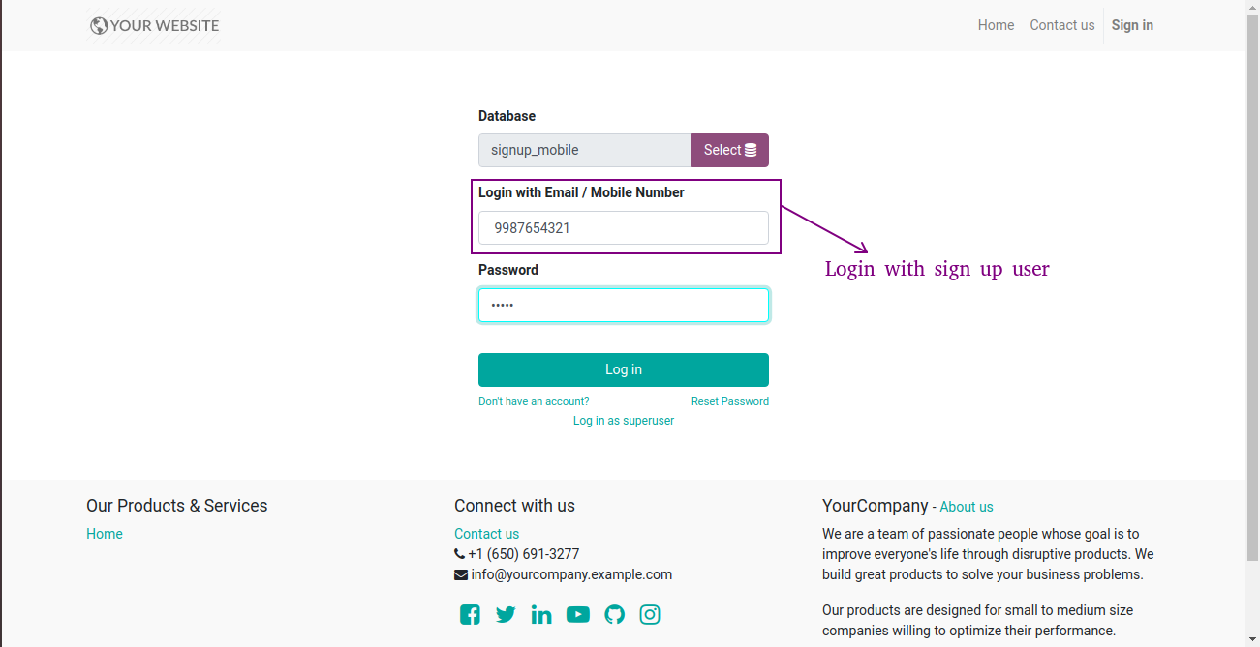The width and height of the screenshot is (1260, 647).
Task: Focus the Email / Mobile Number field
Action: click(624, 228)
